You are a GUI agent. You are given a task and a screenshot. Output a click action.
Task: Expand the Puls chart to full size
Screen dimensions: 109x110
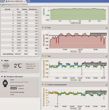click(x=107, y=28)
